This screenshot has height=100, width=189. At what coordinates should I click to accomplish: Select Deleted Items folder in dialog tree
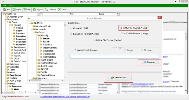48,75
